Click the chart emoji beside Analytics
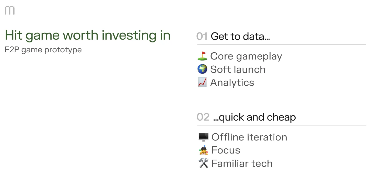 202,83
